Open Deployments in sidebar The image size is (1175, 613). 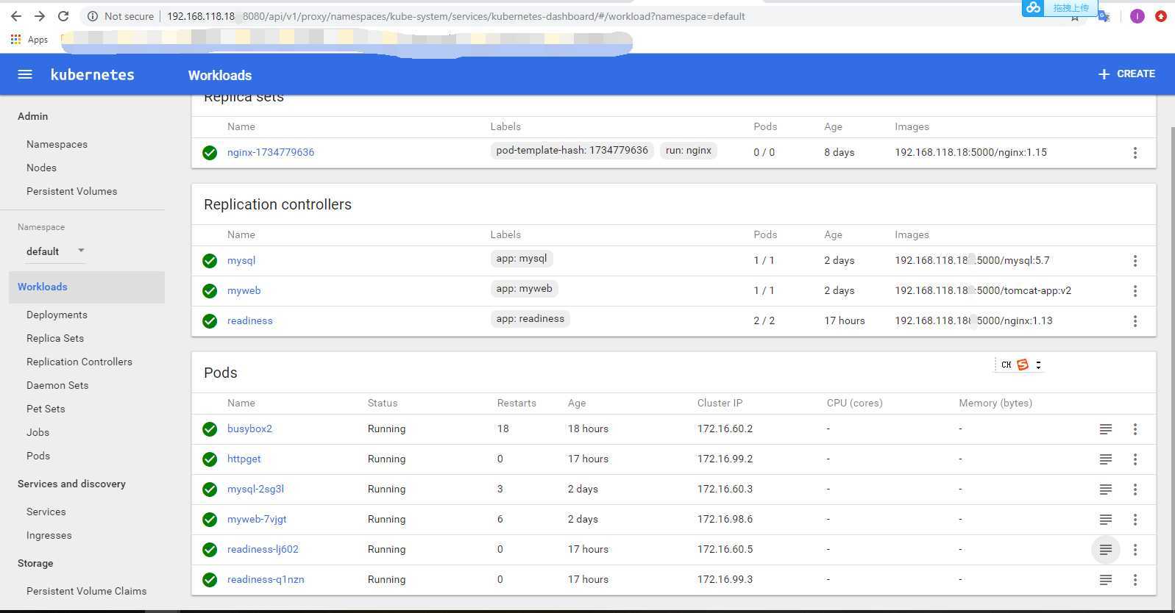pos(57,315)
